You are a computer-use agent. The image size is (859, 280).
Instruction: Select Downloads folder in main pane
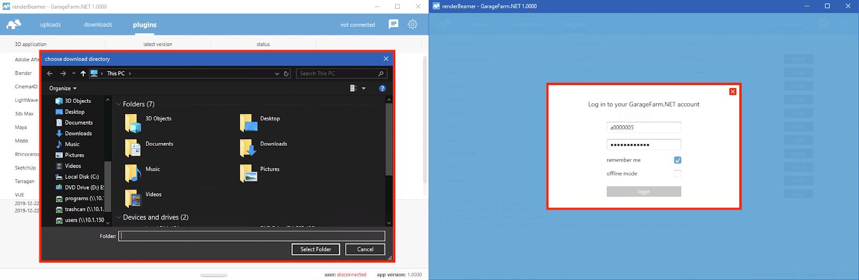[264, 148]
